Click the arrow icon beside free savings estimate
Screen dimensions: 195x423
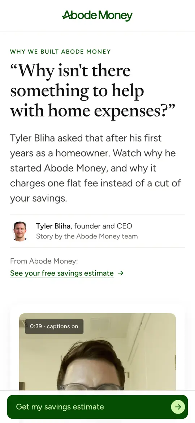coord(121,273)
